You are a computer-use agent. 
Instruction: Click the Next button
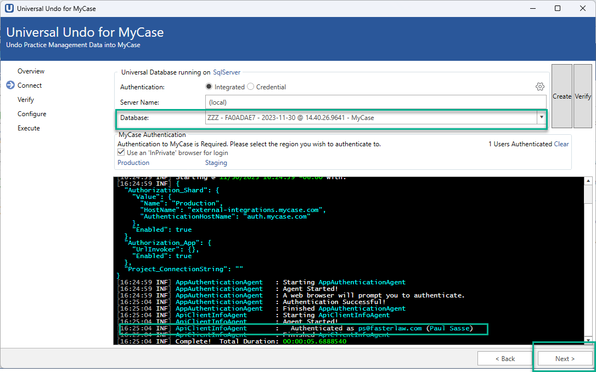coord(565,358)
